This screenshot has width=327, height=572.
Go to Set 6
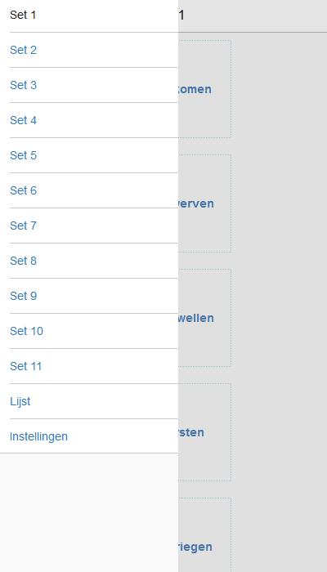(89, 190)
